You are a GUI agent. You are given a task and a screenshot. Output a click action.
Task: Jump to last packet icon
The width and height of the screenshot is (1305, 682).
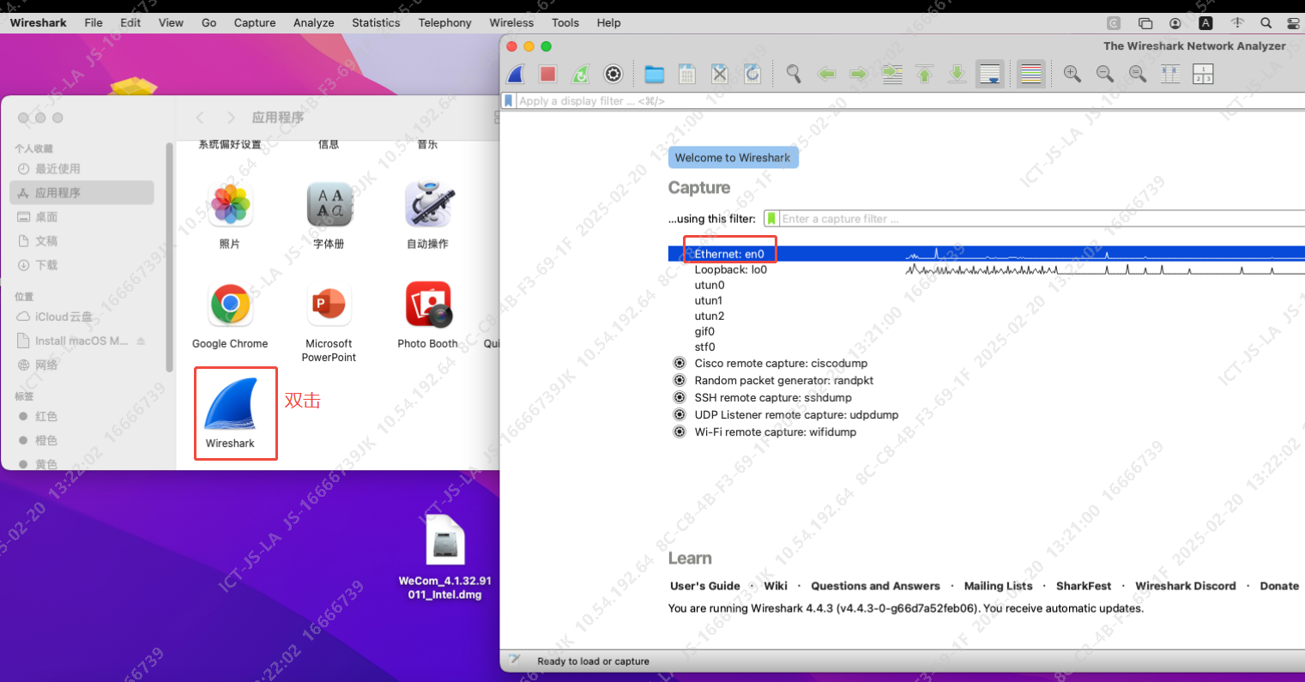(958, 75)
